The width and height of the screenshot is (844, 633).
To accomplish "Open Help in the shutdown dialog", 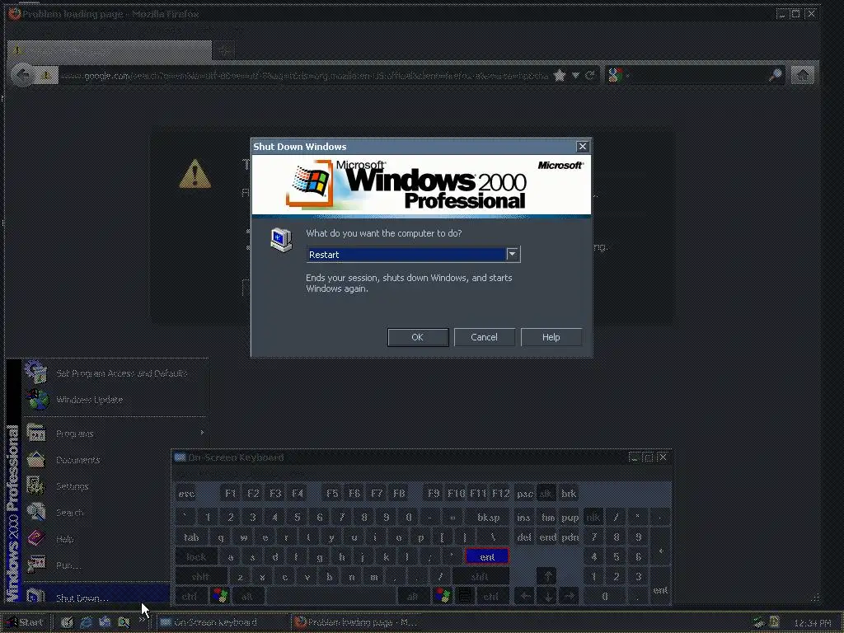I will pyautogui.click(x=551, y=337).
